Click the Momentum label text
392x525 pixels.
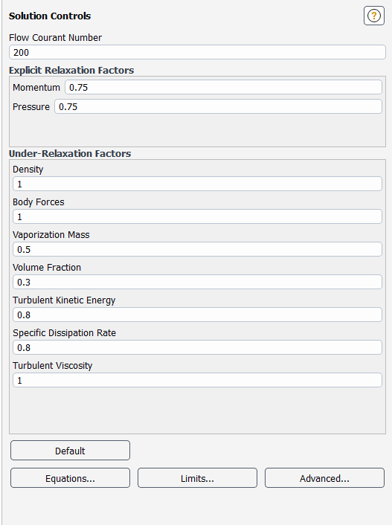tap(36, 88)
